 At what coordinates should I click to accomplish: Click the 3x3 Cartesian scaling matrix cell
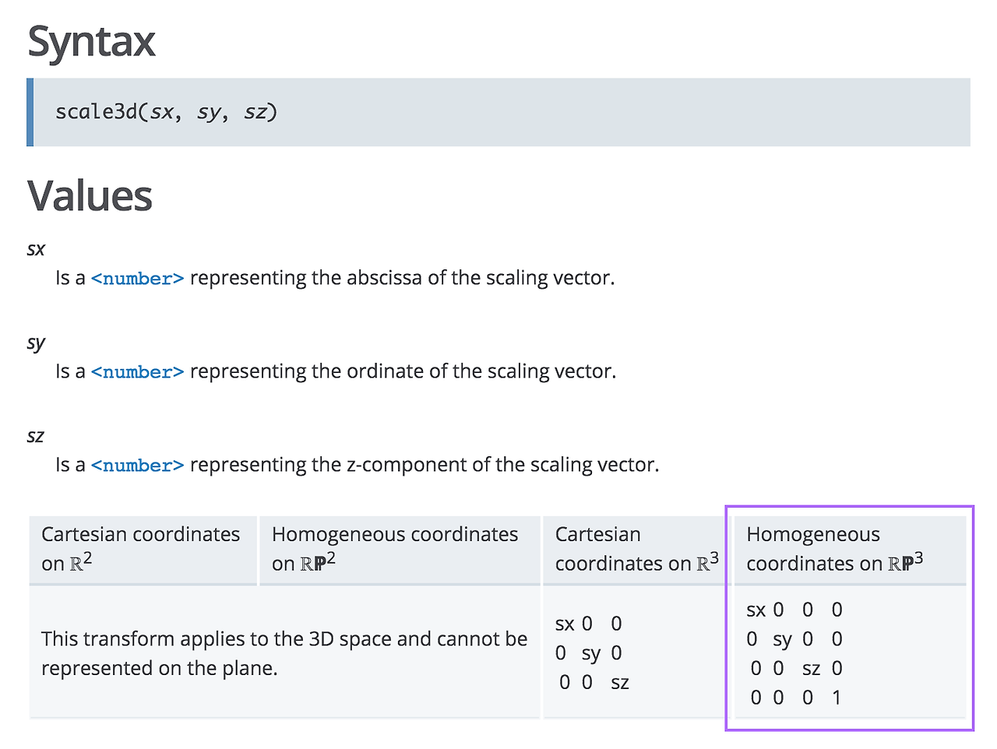[x=636, y=652]
